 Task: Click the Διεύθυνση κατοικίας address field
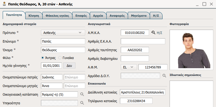point(142,92)
